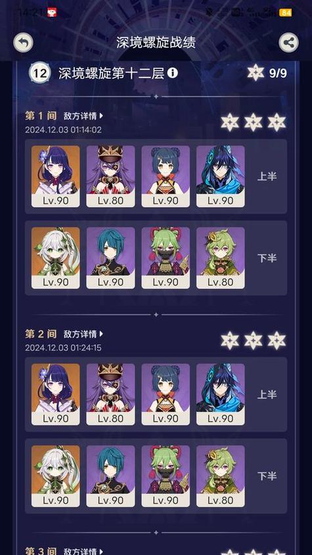
Task: Tap the first star of chamber 1
Action: (x=230, y=122)
